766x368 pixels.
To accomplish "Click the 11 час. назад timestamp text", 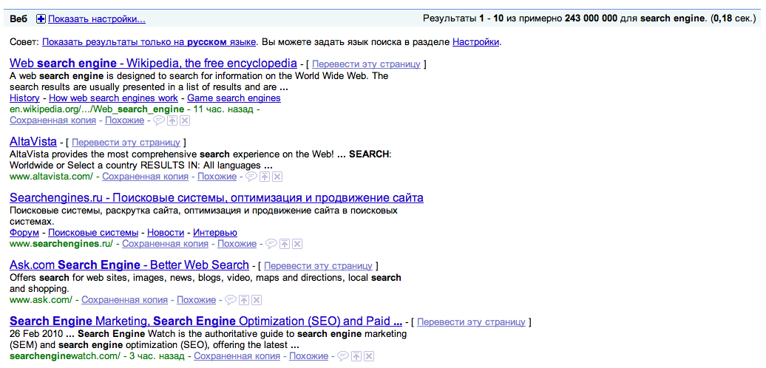I will [224, 109].
